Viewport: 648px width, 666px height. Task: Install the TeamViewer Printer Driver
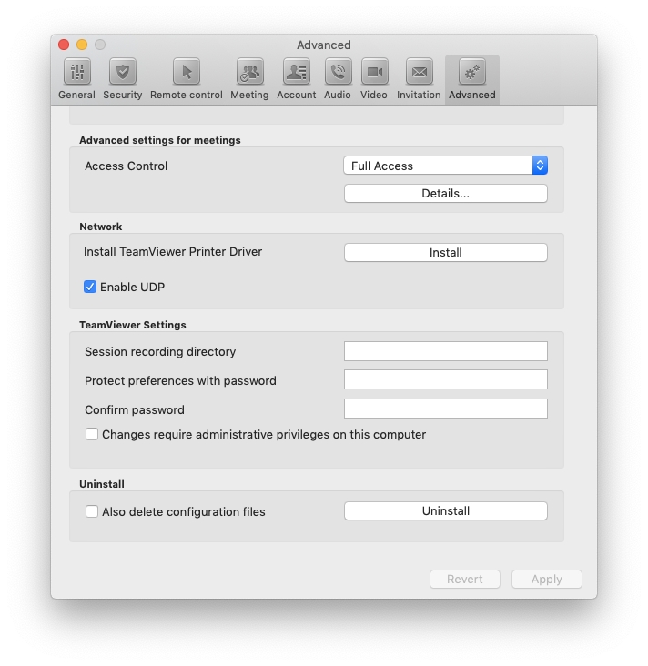(445, 252)
